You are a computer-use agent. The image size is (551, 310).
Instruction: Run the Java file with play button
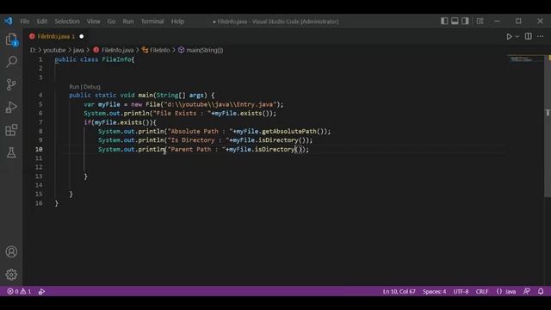(x=509, y=36)
